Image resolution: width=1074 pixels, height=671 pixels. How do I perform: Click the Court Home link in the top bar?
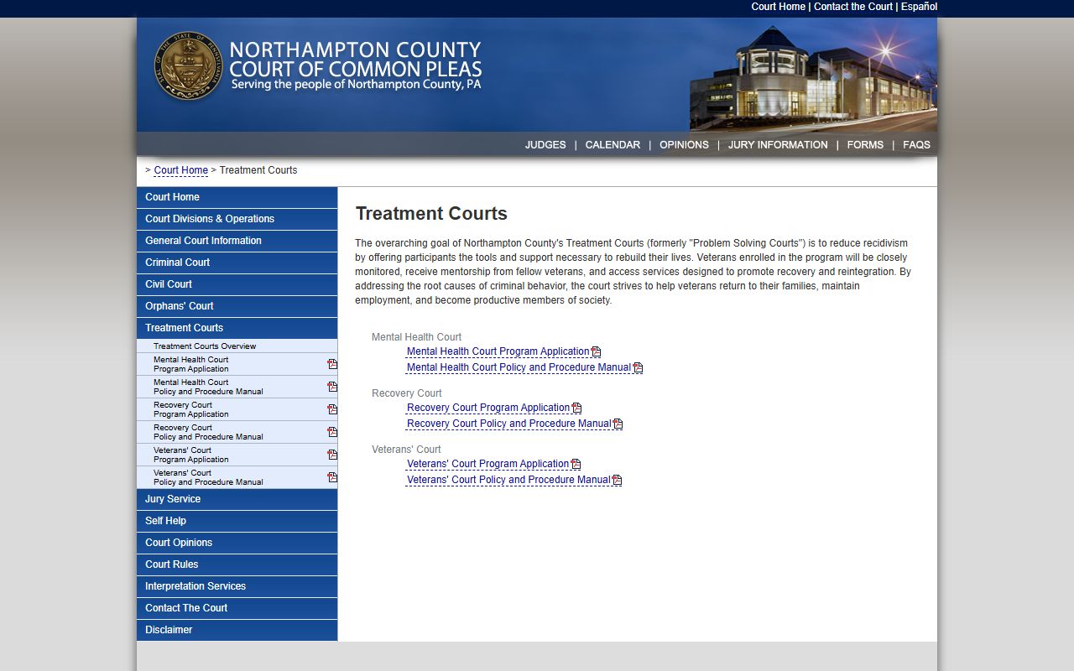click(778, 7)
